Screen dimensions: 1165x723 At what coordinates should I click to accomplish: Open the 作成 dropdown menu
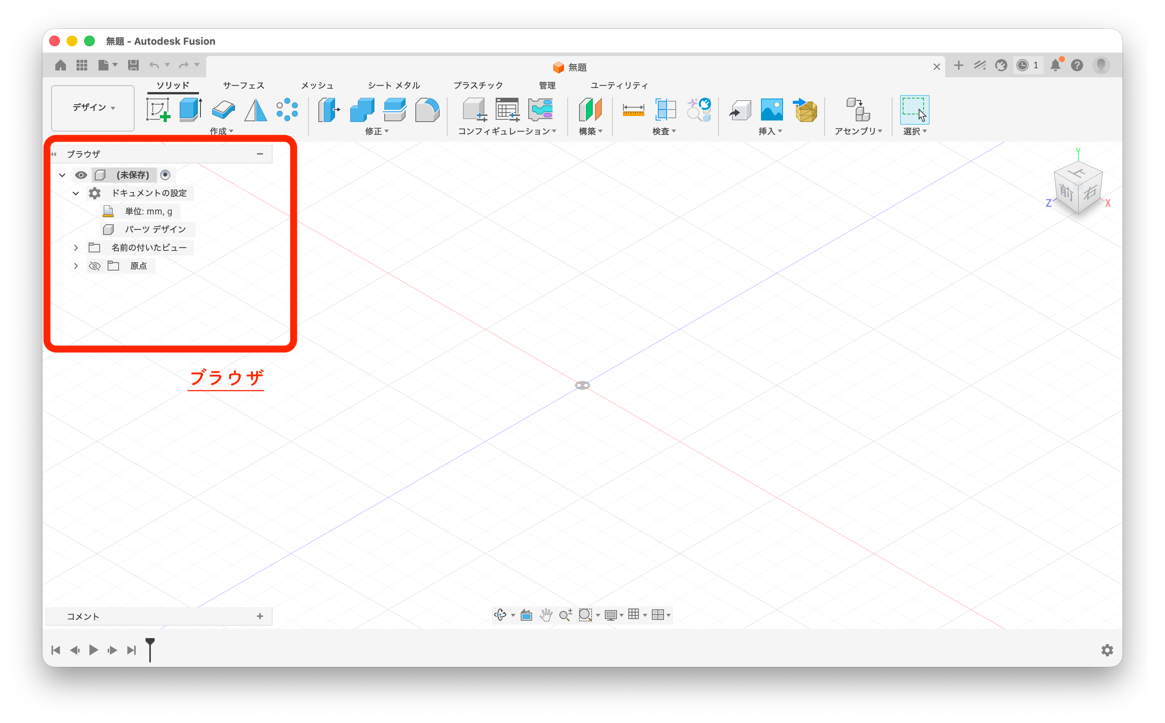coord(221,131)
